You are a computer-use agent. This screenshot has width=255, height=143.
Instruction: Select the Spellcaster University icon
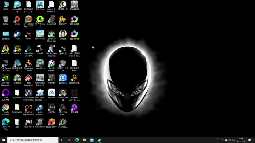(51, 36)
